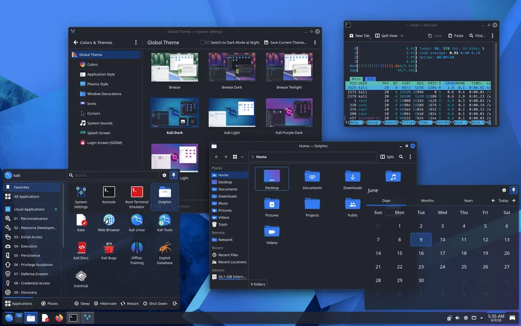The height and width of the screenshot is (326, 521).
Task: Click the Kali menu icon in the taskbar
Action: coord(9,318)
